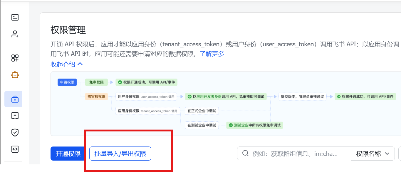Click the add member person icon
The width and height of the screenshot is (401, 172).
[15, 34]
